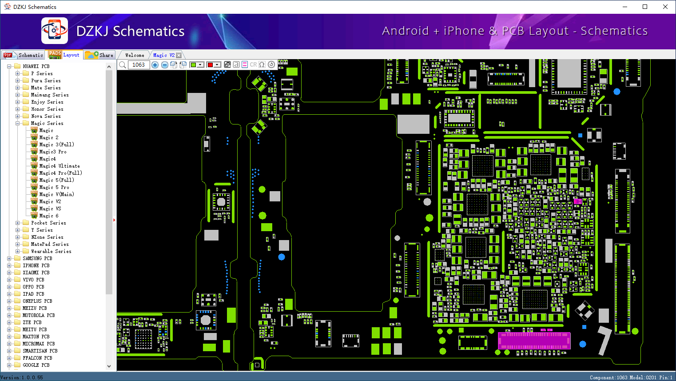
Task: Click the rotate-right pages icon
Action: (x=173, y=65)
